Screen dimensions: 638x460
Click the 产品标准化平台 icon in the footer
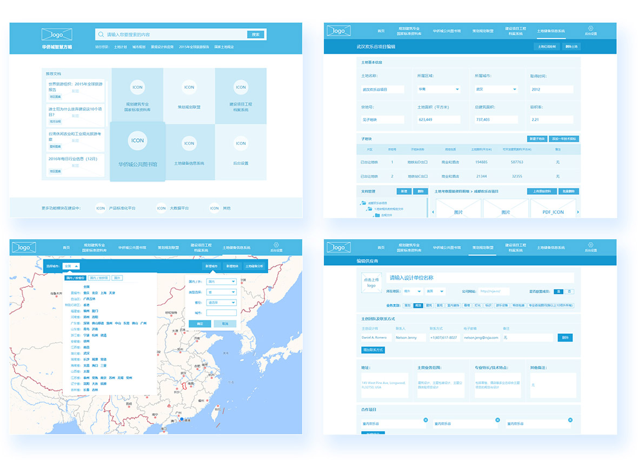101,208
